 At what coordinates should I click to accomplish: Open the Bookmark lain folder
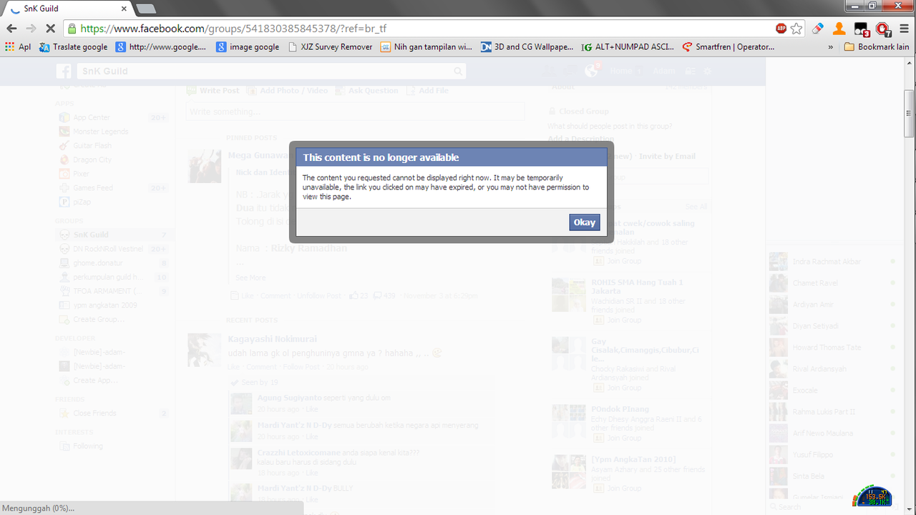pos(877,47)
